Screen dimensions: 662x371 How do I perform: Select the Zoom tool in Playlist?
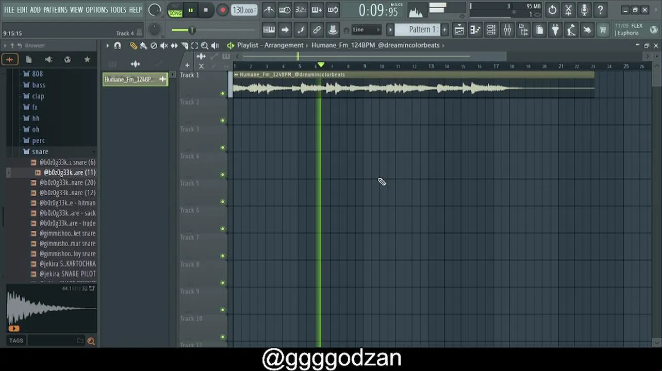click(205, 46)
